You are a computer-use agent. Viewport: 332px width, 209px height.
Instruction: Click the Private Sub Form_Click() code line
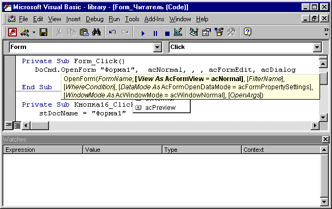pos(73,61)
